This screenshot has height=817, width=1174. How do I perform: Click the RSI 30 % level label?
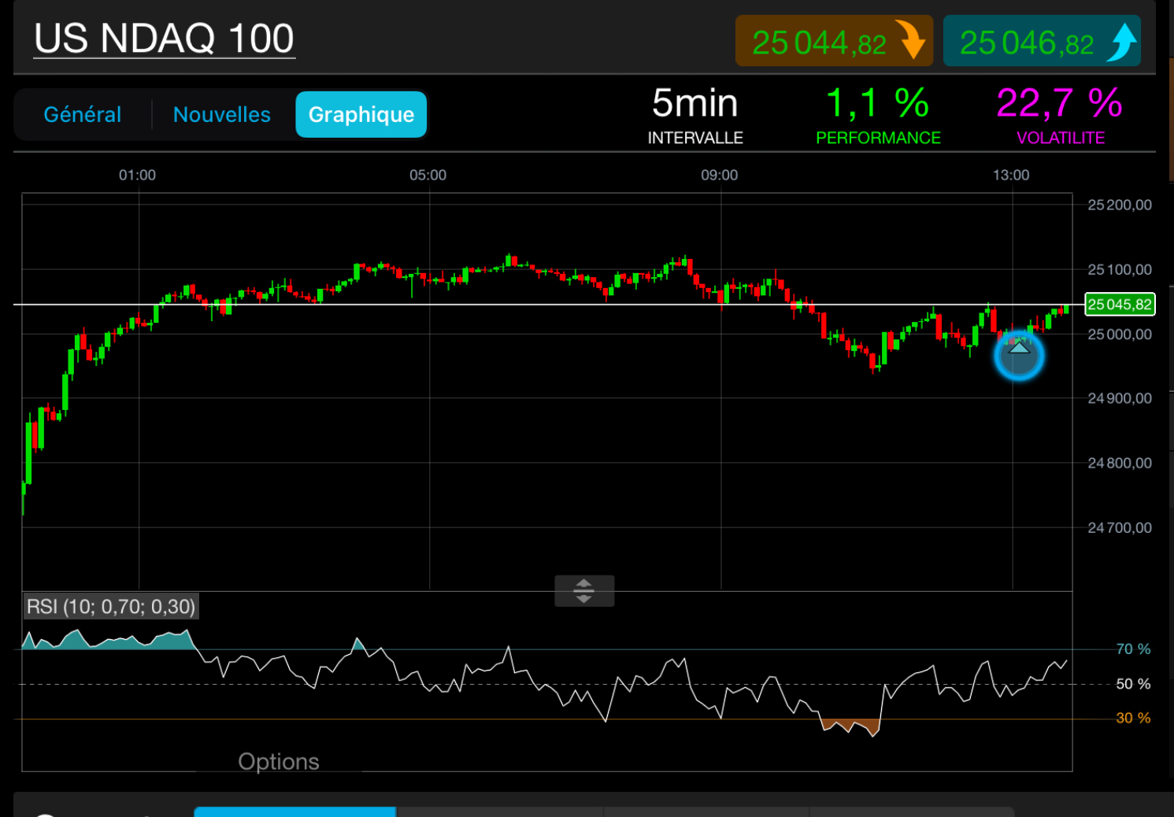pyautogui.click(x=1133, y=718)
